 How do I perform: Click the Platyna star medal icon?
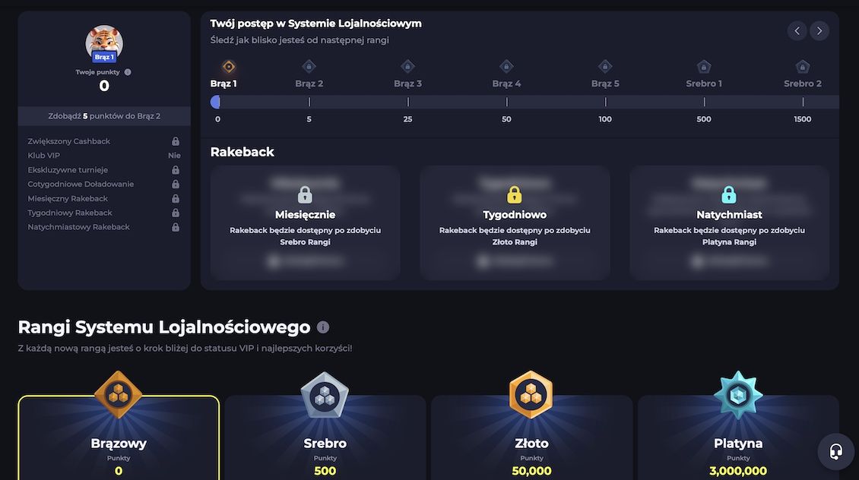(738, 395)
